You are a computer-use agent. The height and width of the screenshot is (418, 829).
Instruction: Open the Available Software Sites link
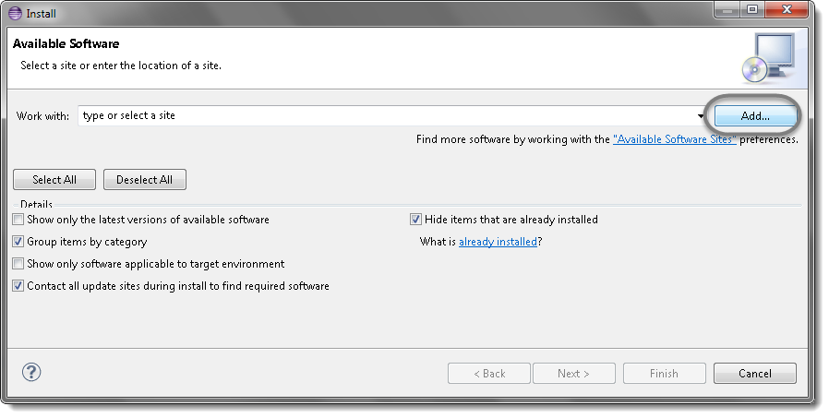tap(675, 139)
